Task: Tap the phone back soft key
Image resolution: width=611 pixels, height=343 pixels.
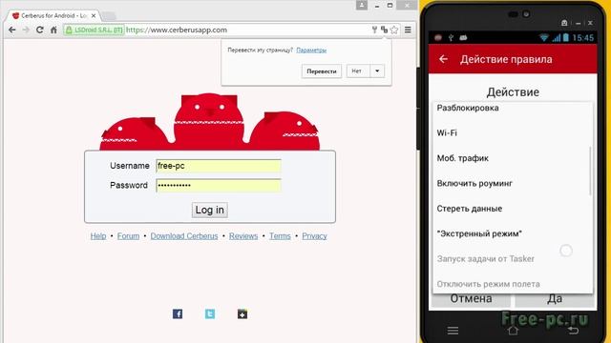Action: 573,331
